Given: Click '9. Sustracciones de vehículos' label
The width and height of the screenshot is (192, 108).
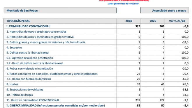Looking at the screenshot, I should click(x=25, y=90).
